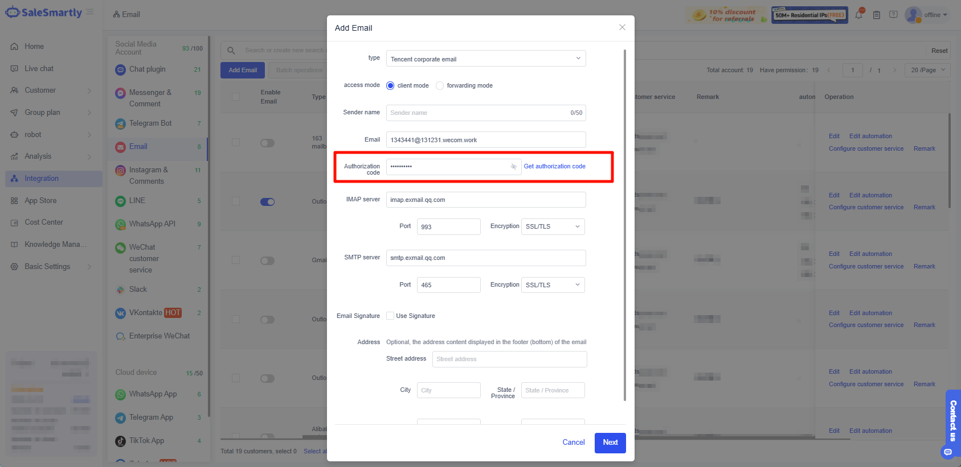Click the Next button

point(610,443)
